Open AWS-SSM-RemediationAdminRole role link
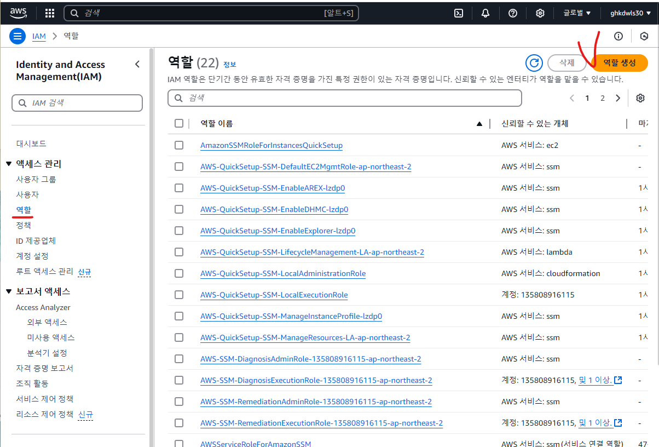This screenshot has width=659, height=447. 316,402
